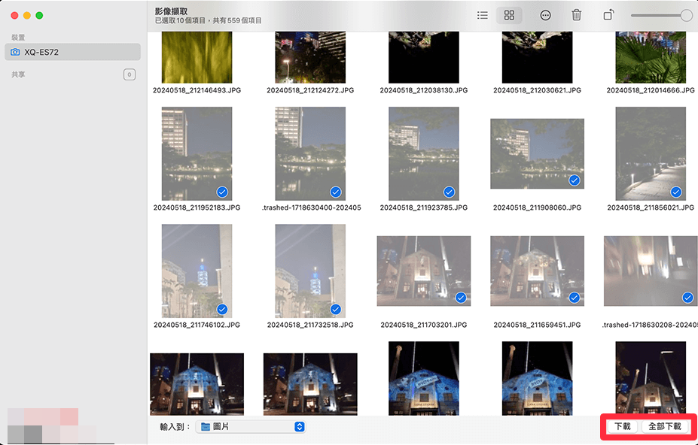Switch to list view in the toolbar

[482, 15]
